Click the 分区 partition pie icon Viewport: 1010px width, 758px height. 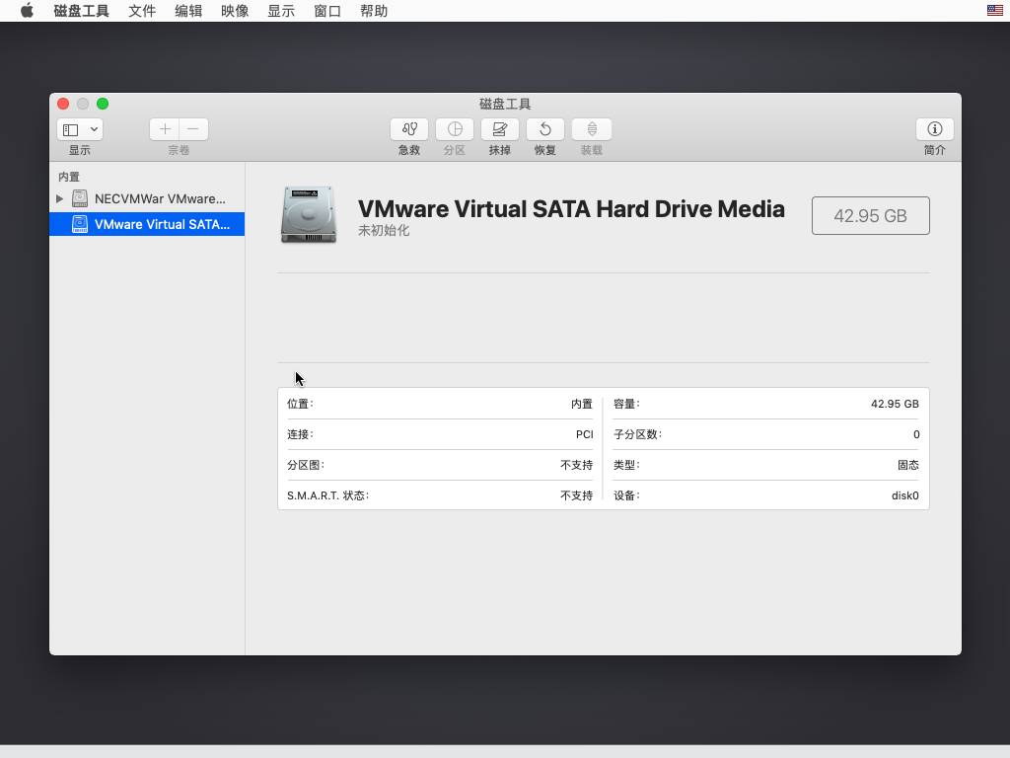click(x=455, y=129)
